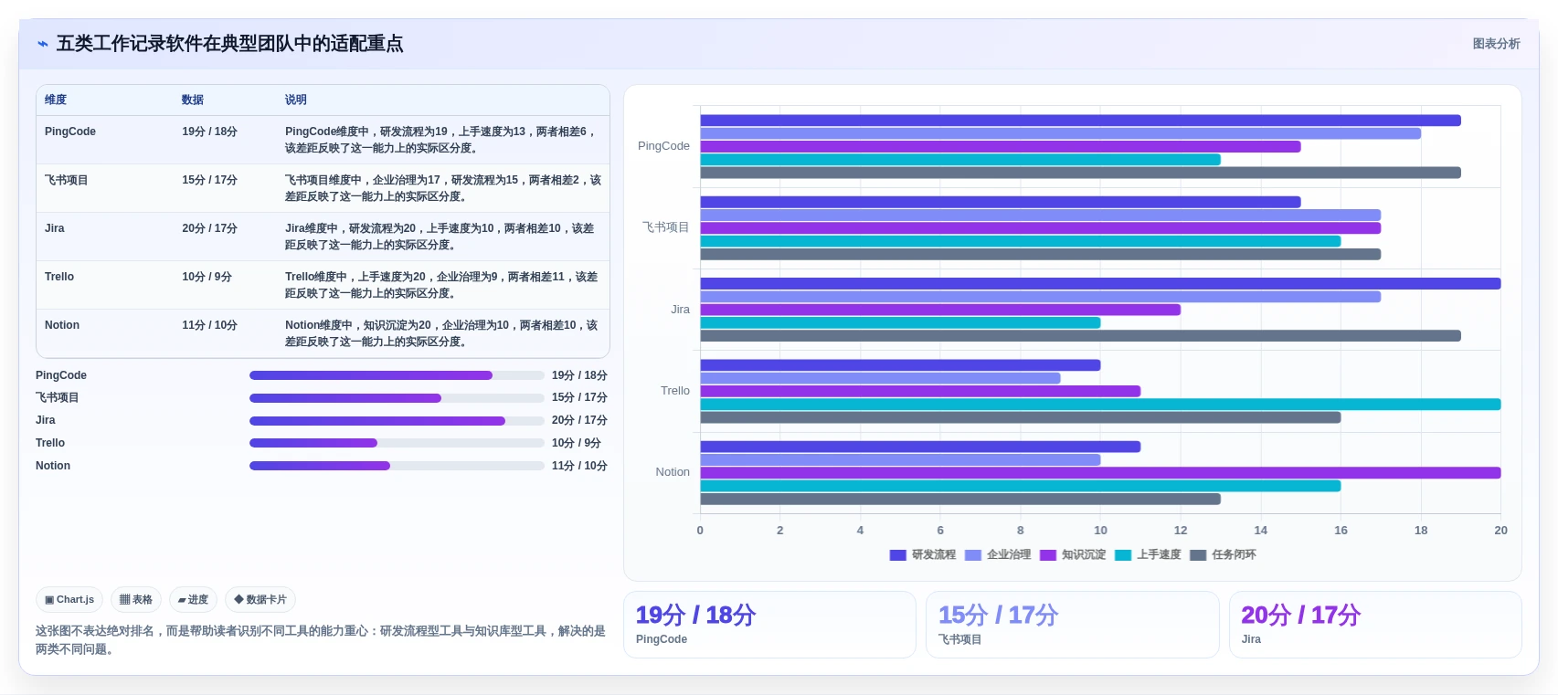The height and width of the screenshot is (695, 1558).
Task: Open the PingCode 19分 / 18分 data card
Action: [769, 625]
